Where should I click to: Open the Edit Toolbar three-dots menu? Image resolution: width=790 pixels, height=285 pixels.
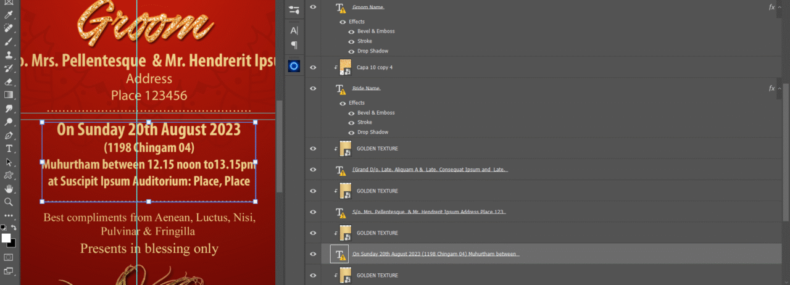click(9, 216)
